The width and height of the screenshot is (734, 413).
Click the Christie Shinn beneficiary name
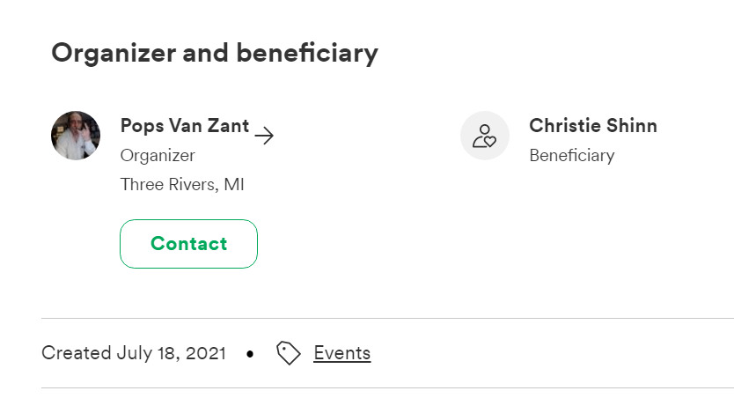tap(593, 126)
